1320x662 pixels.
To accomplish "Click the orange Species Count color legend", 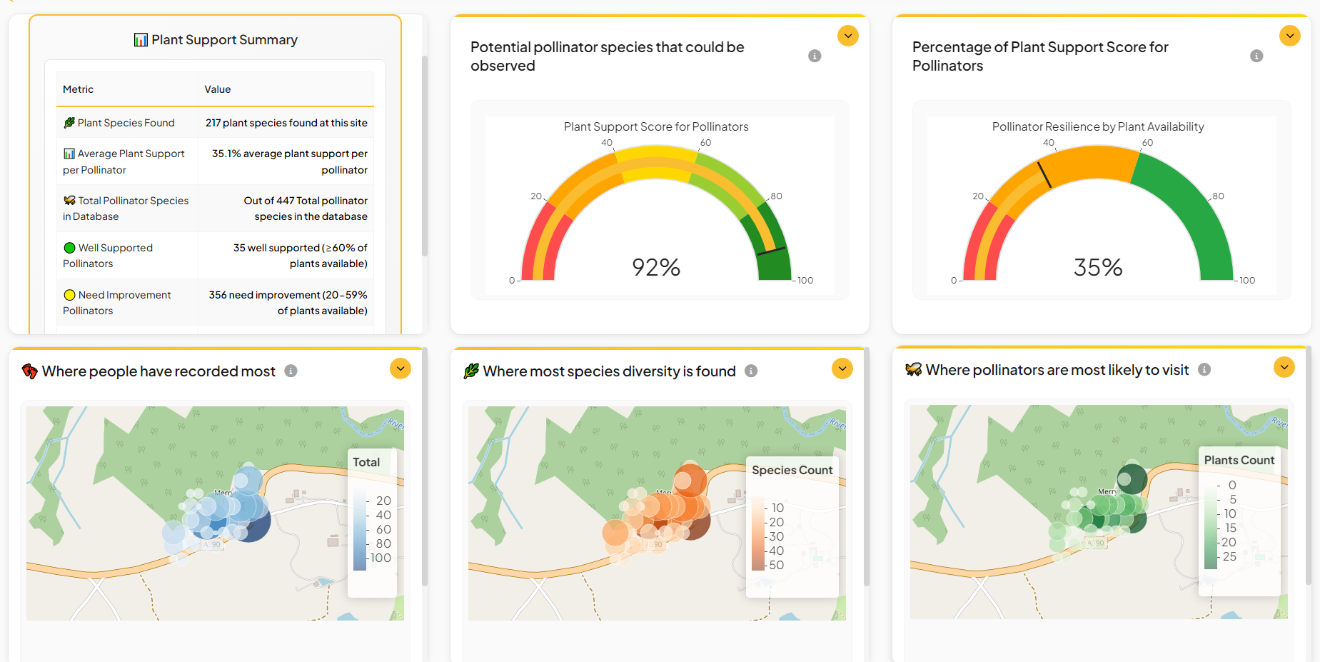I will [x=758, y=536].
